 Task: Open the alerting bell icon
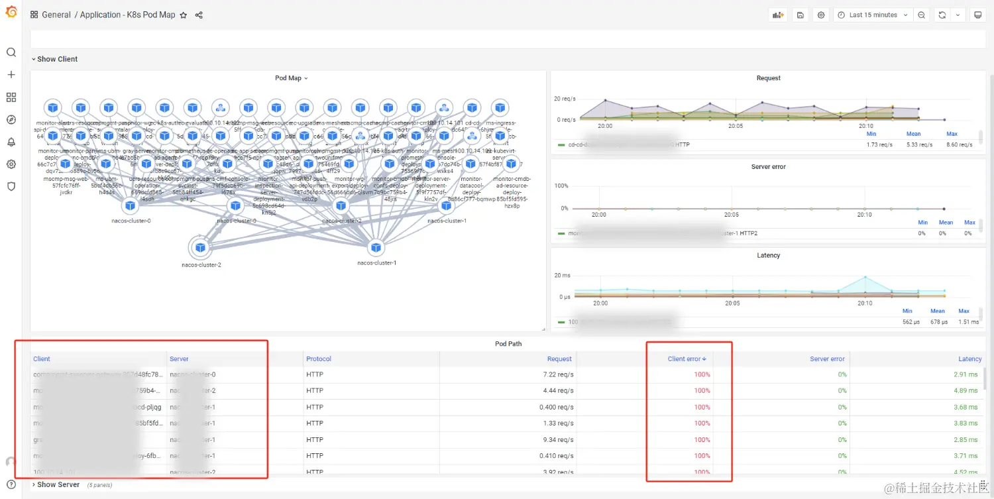11,142
